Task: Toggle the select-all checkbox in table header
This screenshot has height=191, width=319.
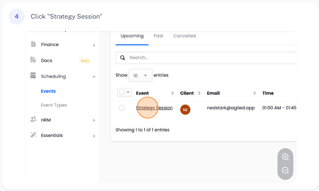Action: (x=122, y=92)
